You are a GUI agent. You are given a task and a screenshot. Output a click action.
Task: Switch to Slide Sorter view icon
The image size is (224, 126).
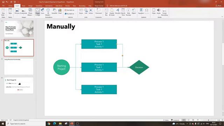[189, 120]
